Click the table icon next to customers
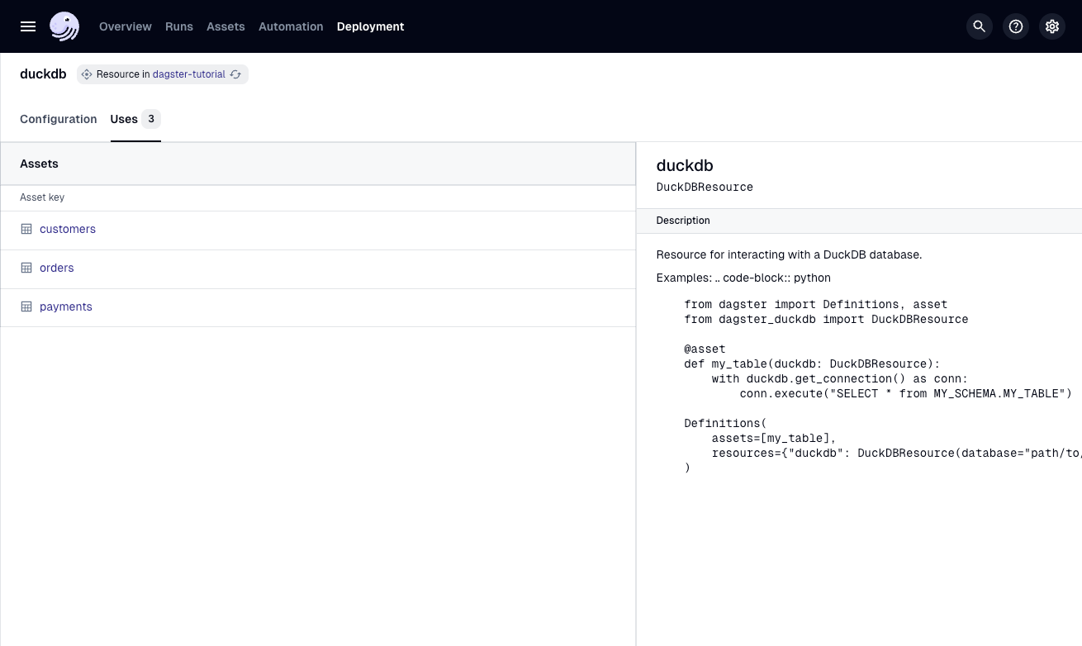This screenshot has width=1082, height=646. [26, 229]
